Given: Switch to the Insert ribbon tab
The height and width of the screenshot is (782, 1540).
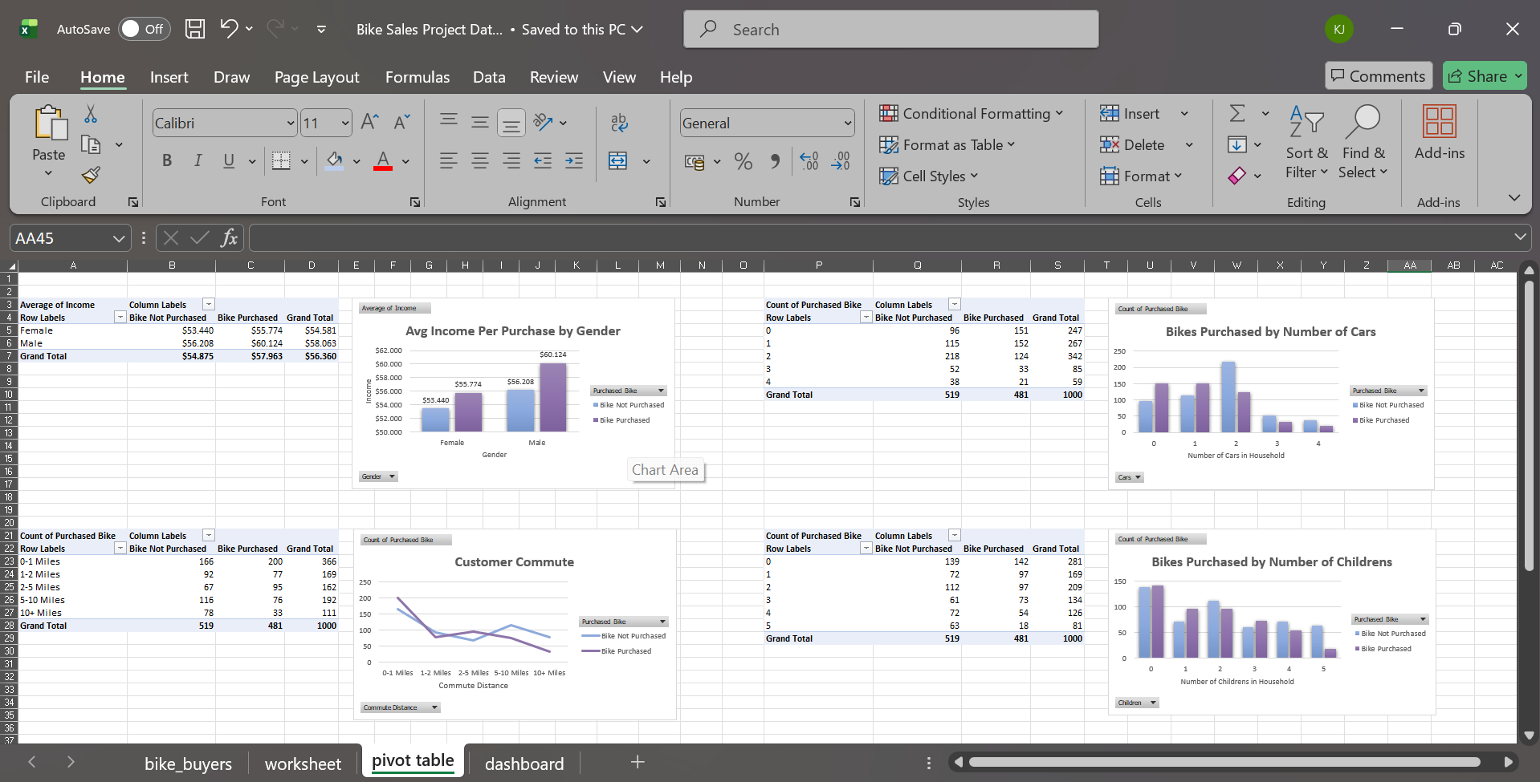Looking at the screenshot, I should pyautogui.click(x=169, y=77).
